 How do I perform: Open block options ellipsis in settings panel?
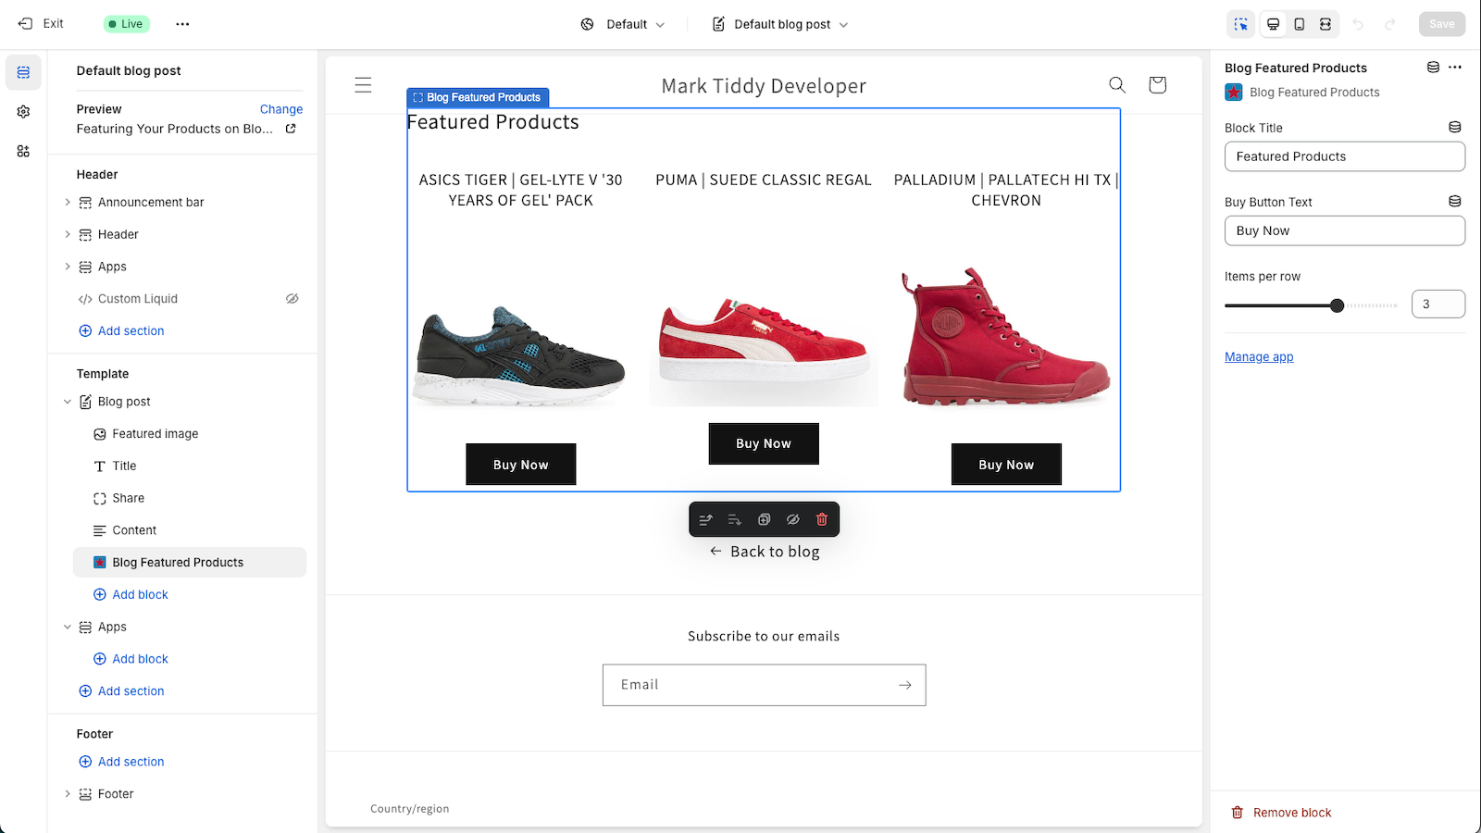[x=1455, y=68]
